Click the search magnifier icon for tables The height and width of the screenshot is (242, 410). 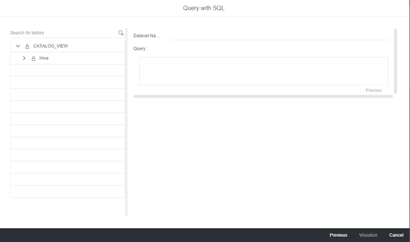(x=121, y=33)
